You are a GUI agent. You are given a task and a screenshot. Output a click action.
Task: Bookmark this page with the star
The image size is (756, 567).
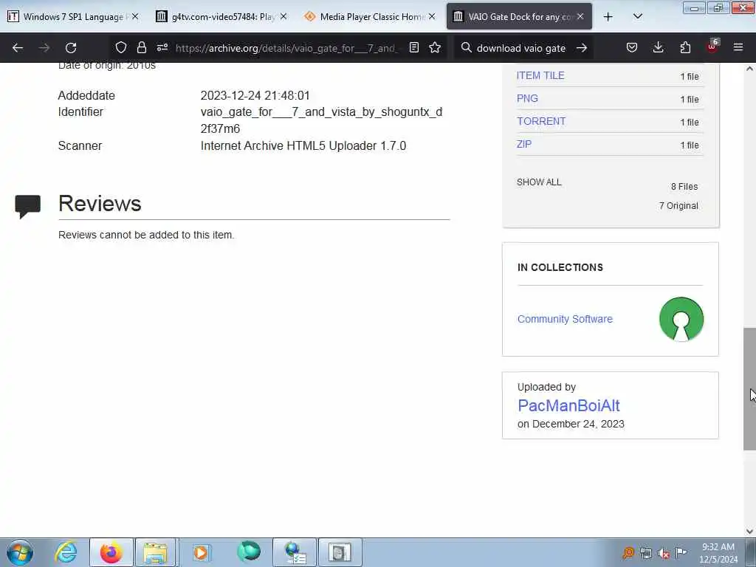435,47
